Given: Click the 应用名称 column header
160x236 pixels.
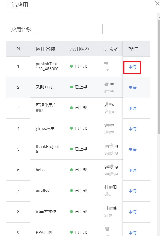Looking at the screenshot, I should click(x=45, y=49).
